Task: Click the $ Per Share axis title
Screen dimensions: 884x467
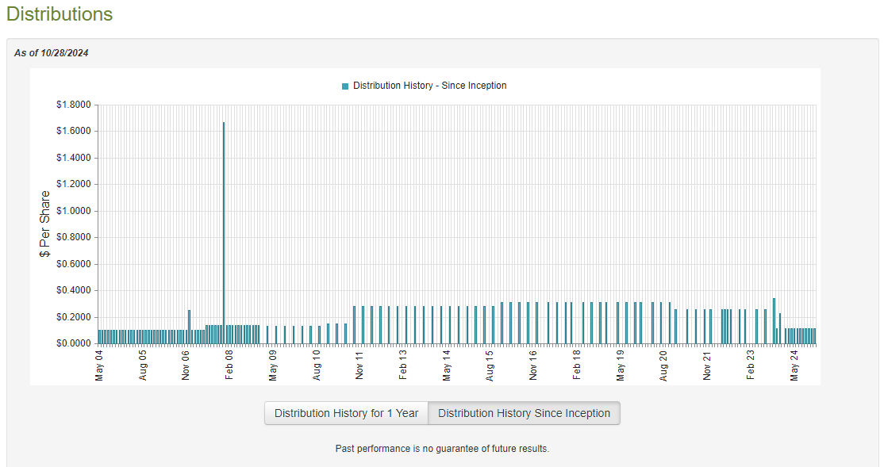Action: [x=44, y=224]
